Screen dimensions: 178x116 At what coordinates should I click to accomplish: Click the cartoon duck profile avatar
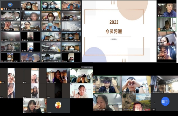coord(58,105)
